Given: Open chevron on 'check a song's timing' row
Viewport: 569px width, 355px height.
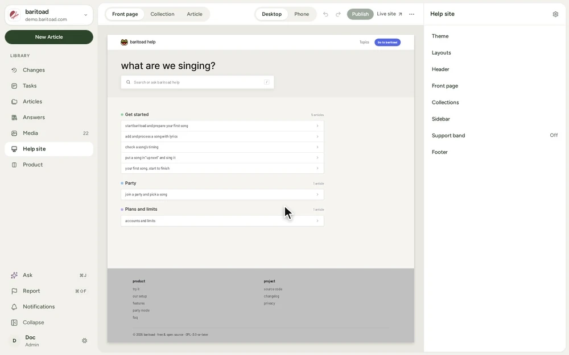Looking at the screenshot, I should (x=317, y=147).
